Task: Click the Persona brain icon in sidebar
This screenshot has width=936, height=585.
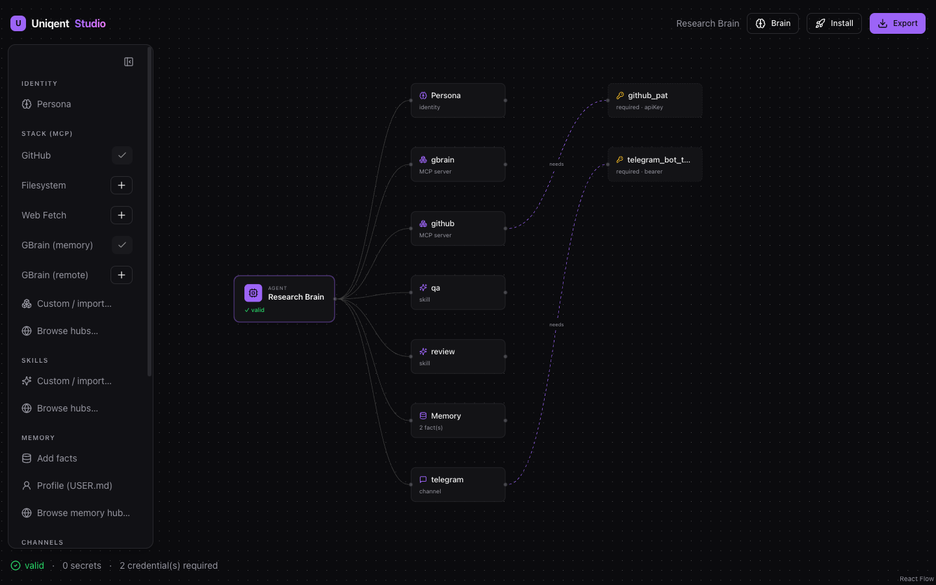Action: [x=27, y=104]
